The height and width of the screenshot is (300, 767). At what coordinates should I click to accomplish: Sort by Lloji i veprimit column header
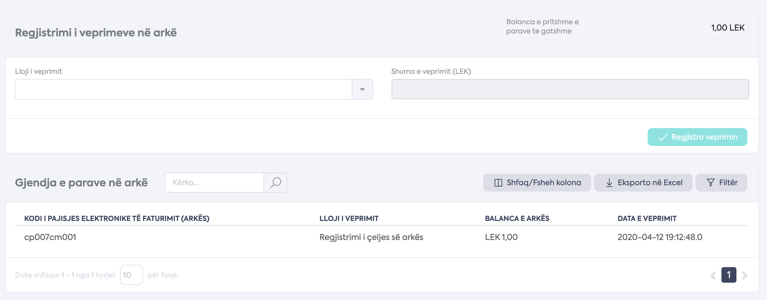[349, 218]
